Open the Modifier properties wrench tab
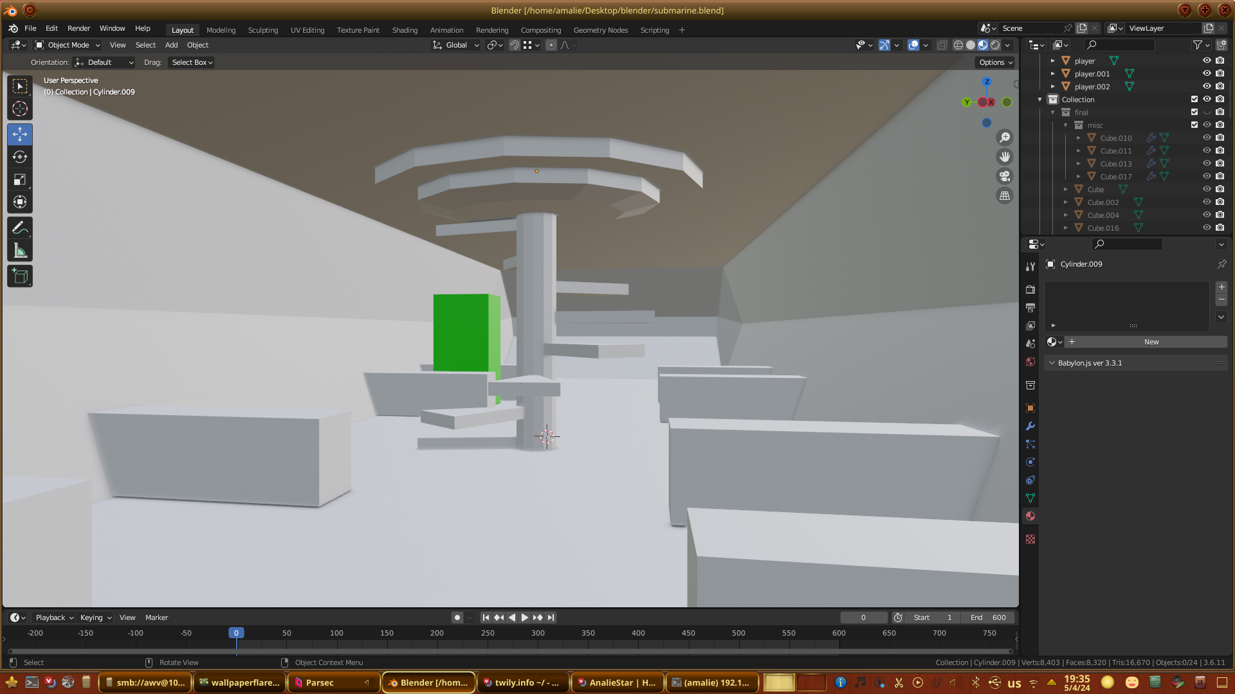The image size is (1235, 694). pyautogui.click(x=1030, y=426)
